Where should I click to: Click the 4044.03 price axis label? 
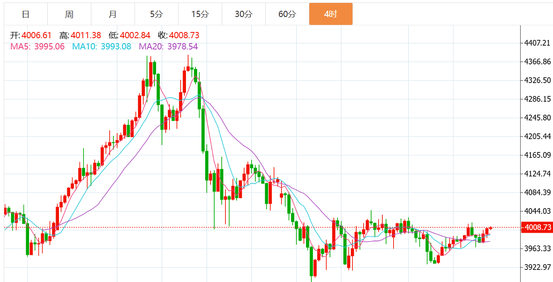coord(538,211)
